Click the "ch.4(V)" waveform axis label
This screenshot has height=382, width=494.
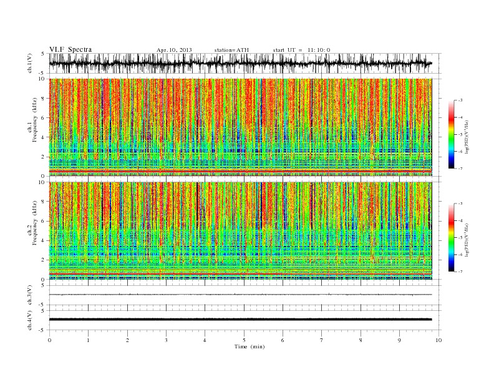click(30, 320)
